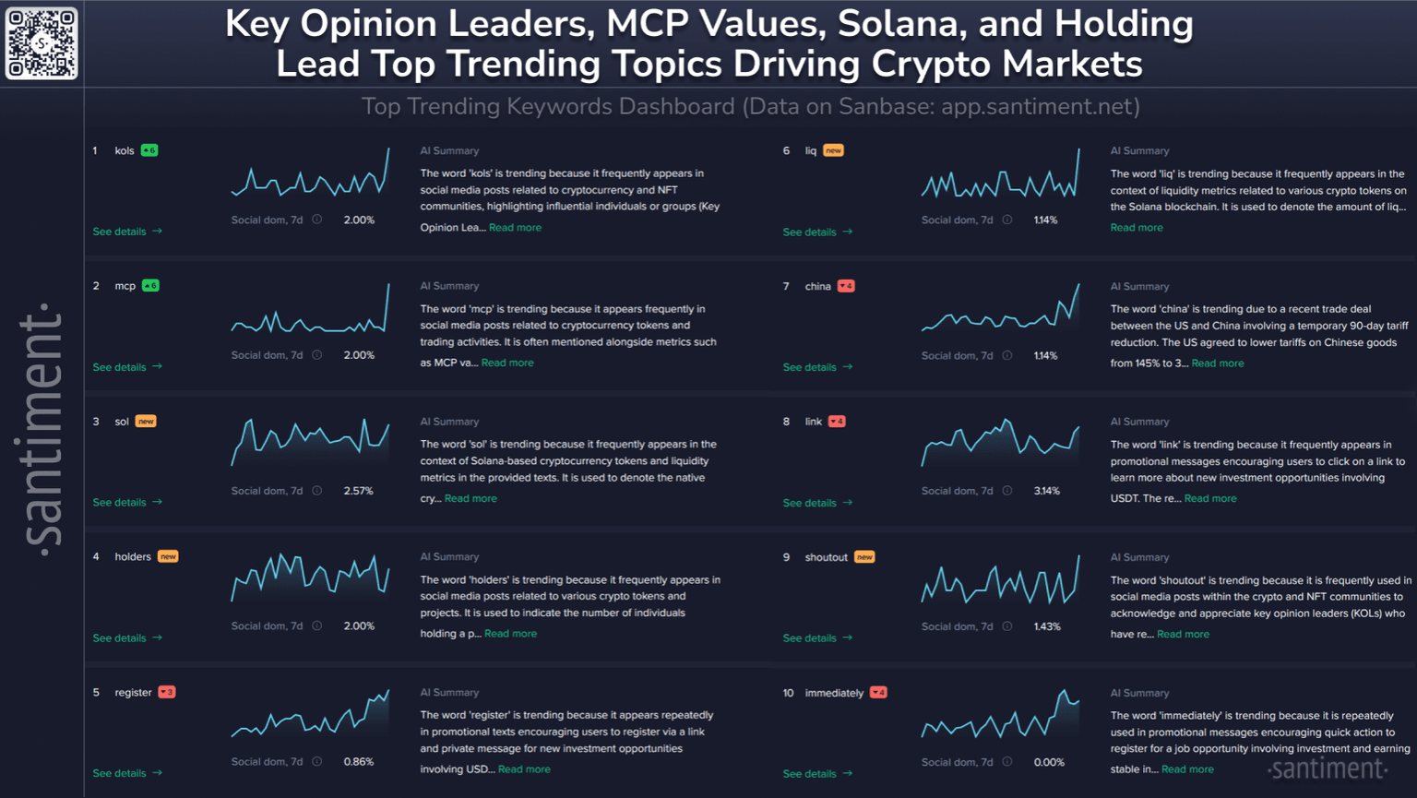The height and width of the screenshot is (798, 1417).
Task: Open See details for link keyword
Action: [x=817, y=503]
